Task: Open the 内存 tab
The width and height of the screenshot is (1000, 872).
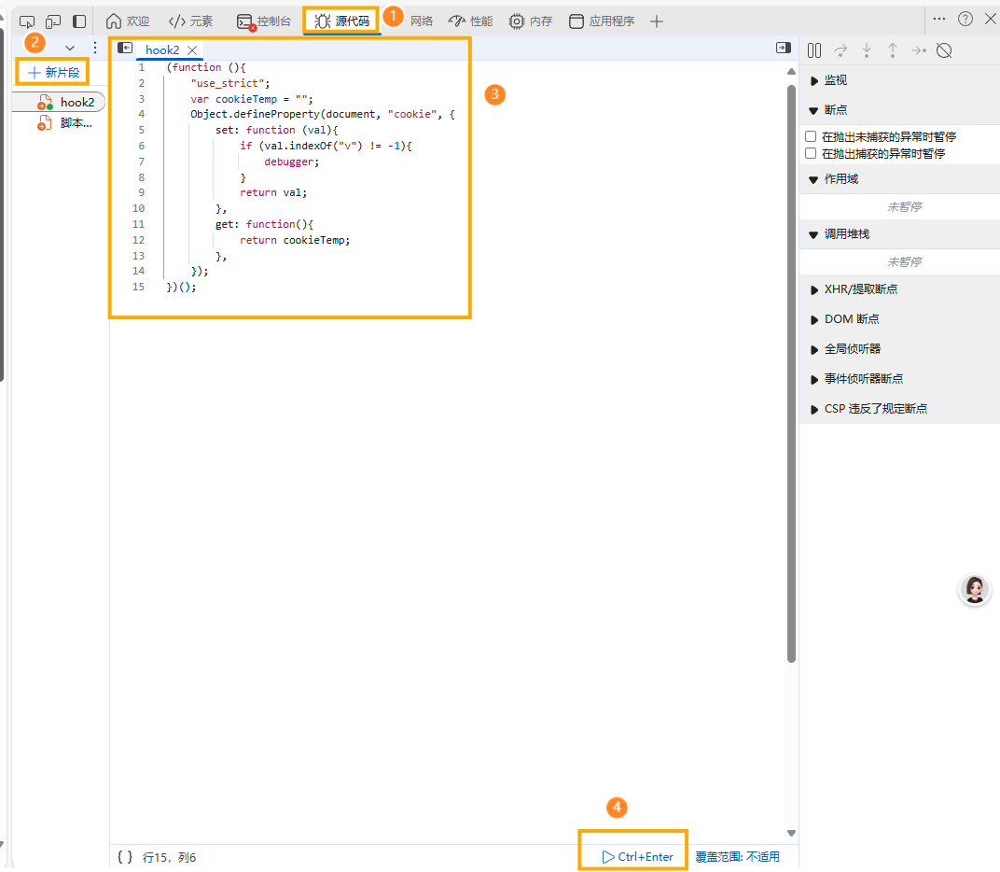Action: (x=530, y=21)
